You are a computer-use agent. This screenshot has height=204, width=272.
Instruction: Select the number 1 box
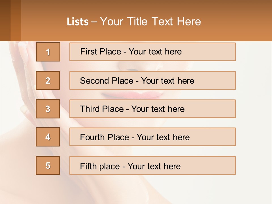(48, 52)
